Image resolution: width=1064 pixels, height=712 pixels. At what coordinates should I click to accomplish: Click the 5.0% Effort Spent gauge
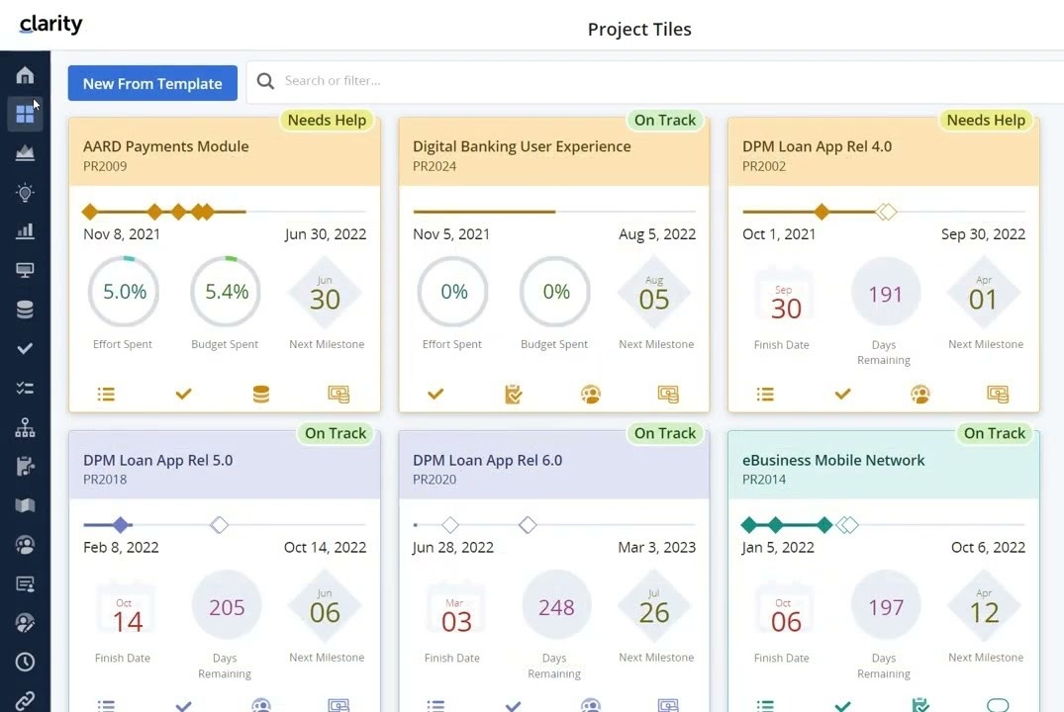124,292
